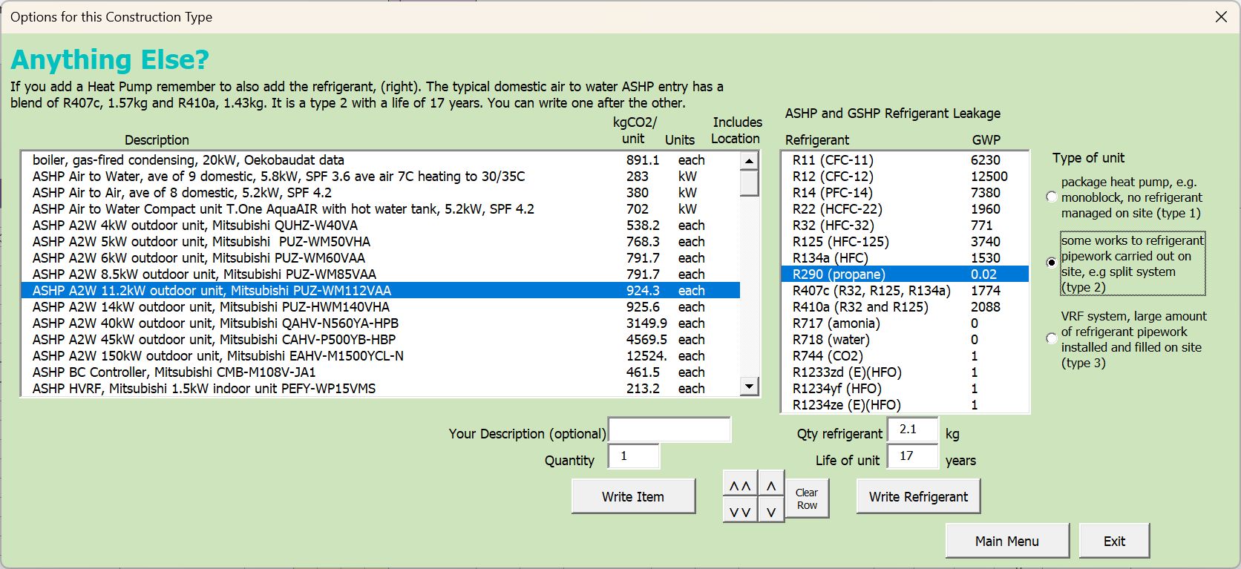Choose VRF system type 3 option
The image size is (1241, 569).
pyautogui.click(x=1052, y=338)
